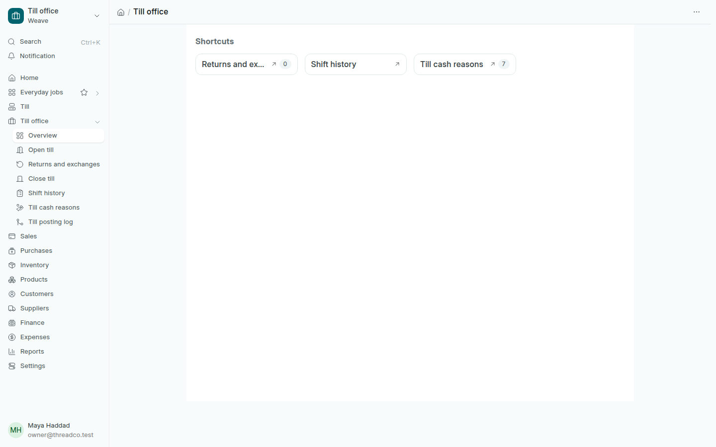Viewport: 716px width, 447px height.
Task: Open the Inventory menu item
Action: [x=54, y=265]
